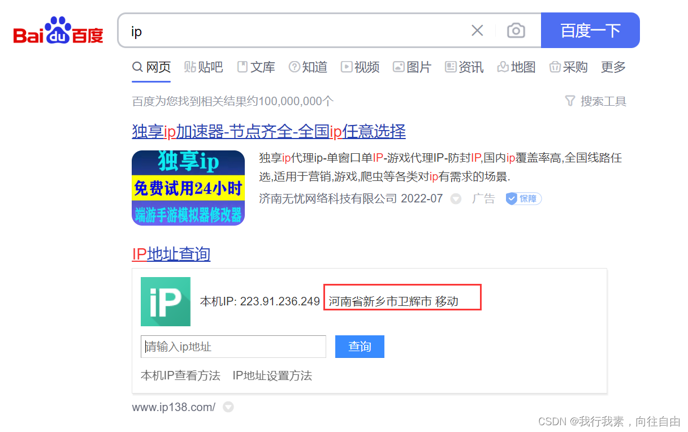Open camera image search icon
This screenshot has height=432, width=688.
coord(516,31)
